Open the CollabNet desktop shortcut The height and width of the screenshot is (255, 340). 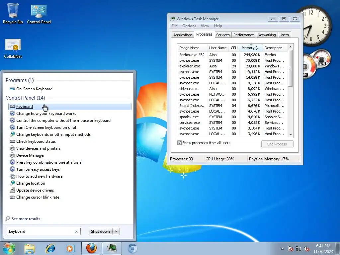(x=13, y=48)
